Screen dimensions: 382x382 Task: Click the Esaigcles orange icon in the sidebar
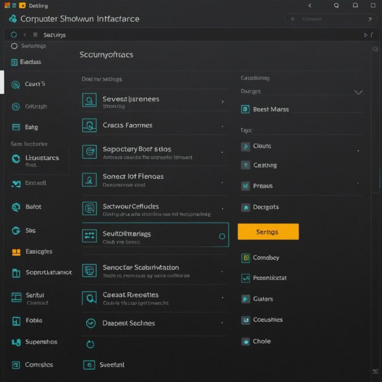pyautogui.click(x=16, y=252)
